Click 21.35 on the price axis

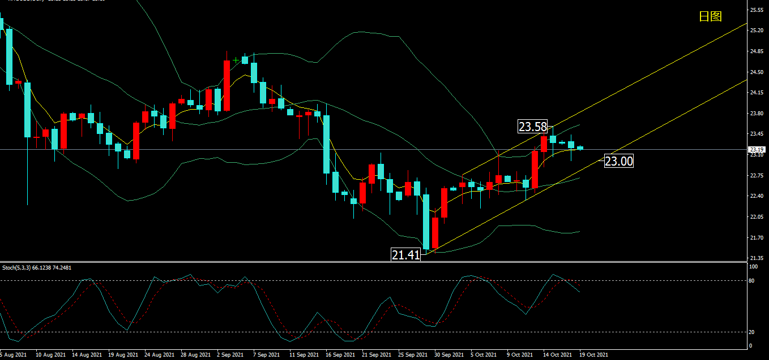pos(756,258)
